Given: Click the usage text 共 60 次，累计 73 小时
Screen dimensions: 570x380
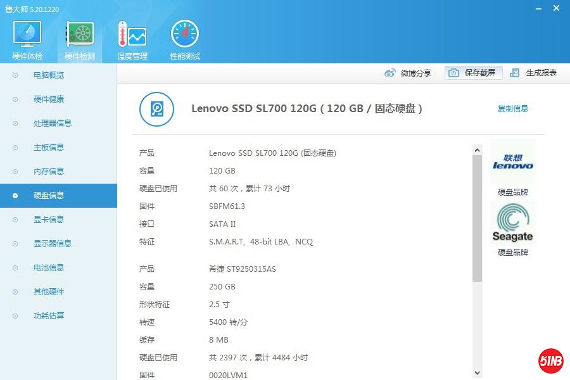Looking at the screenshot, I should [250, 188].
